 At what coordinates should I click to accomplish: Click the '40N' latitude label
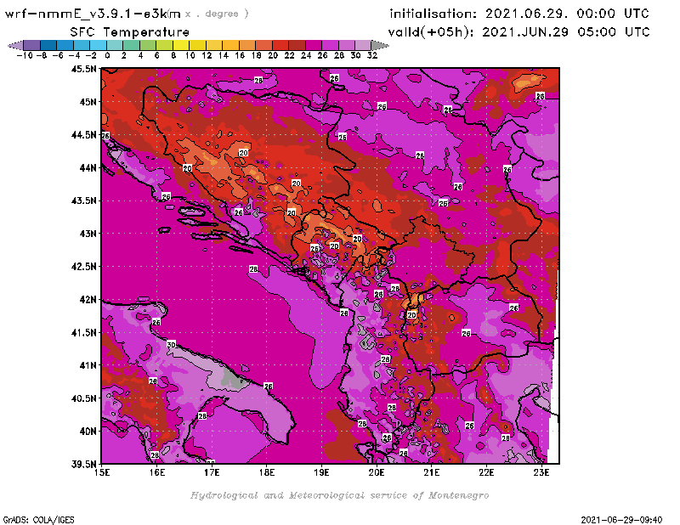click(88, 431)
